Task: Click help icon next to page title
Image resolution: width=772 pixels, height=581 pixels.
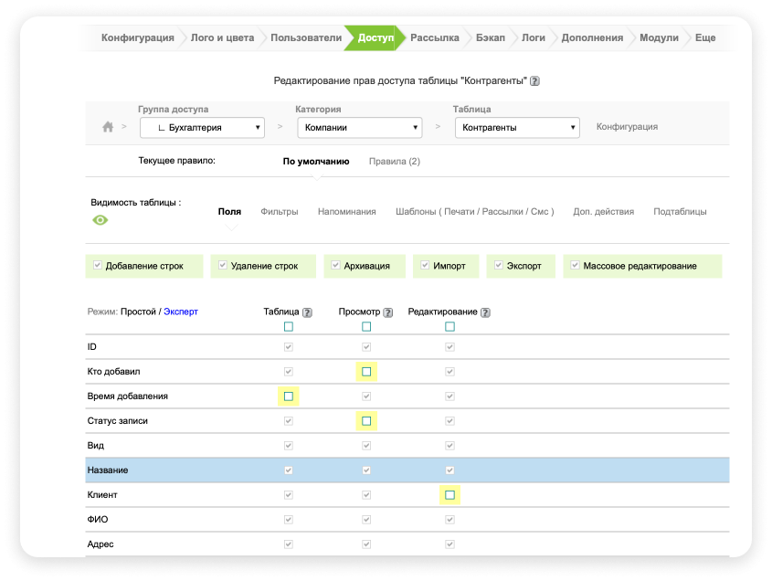Action: tap(535, 81)
